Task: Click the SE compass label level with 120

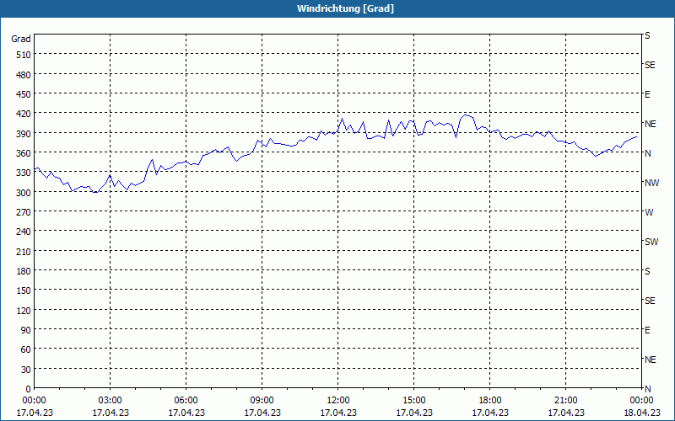Action: 650,301
